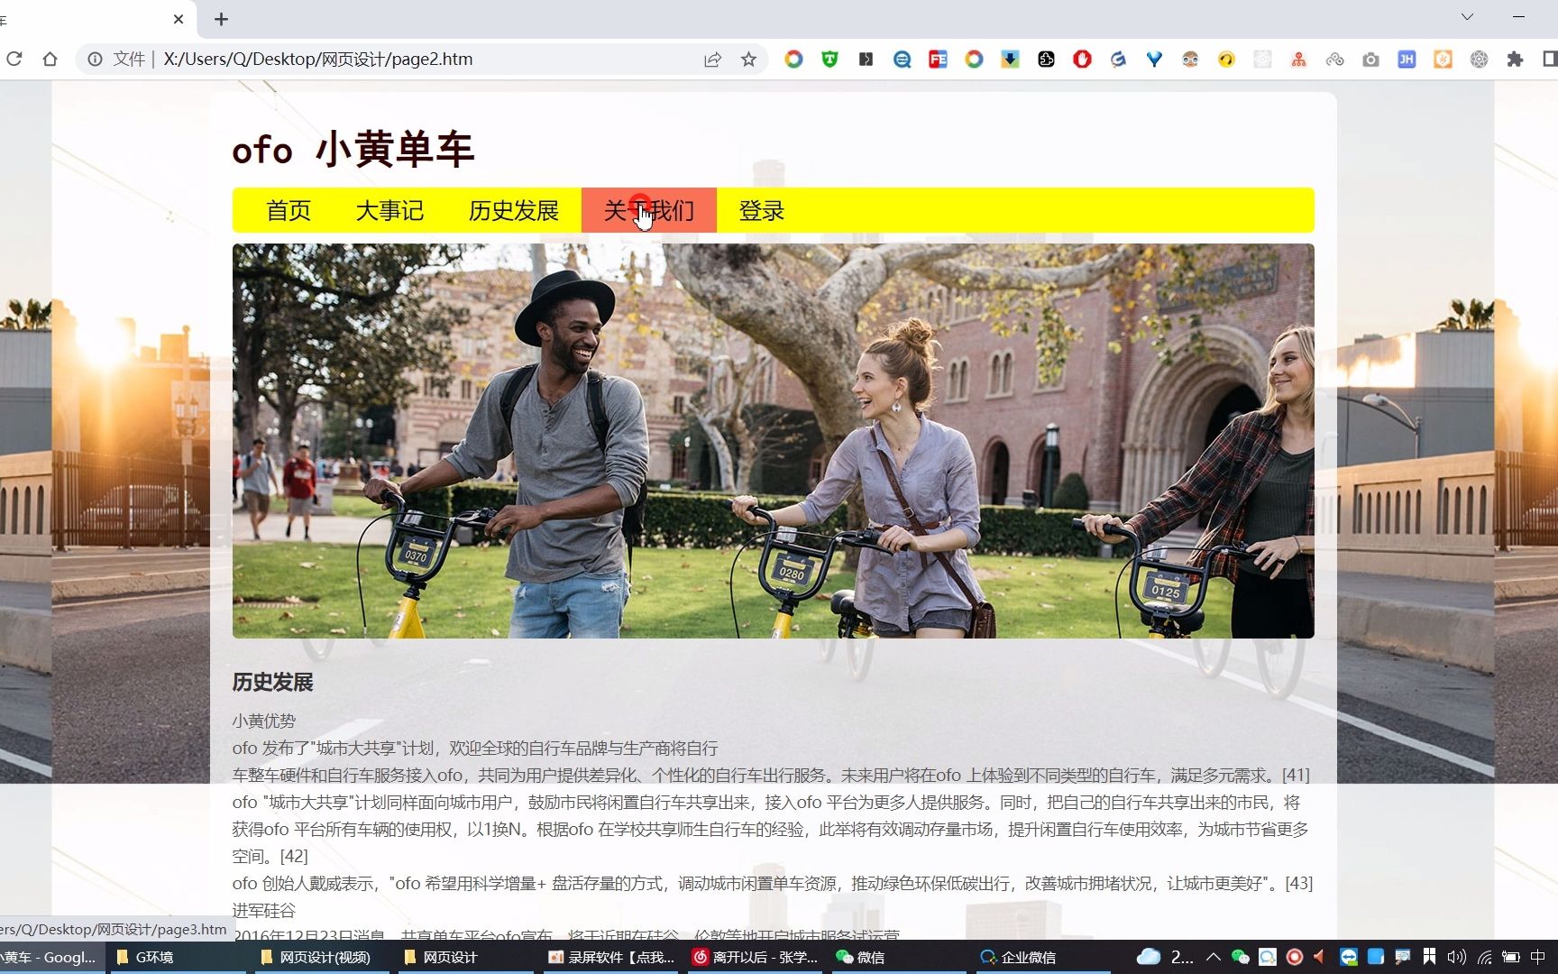Click the address bar URL page2.htm
The width and height of the screenshot is (1558, 974).
317,60
